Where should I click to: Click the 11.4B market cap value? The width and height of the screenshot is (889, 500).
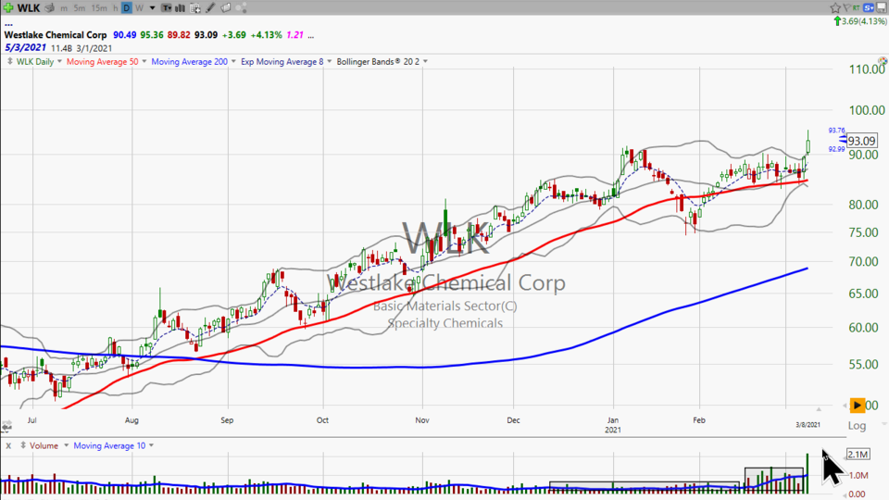(61, 48)
